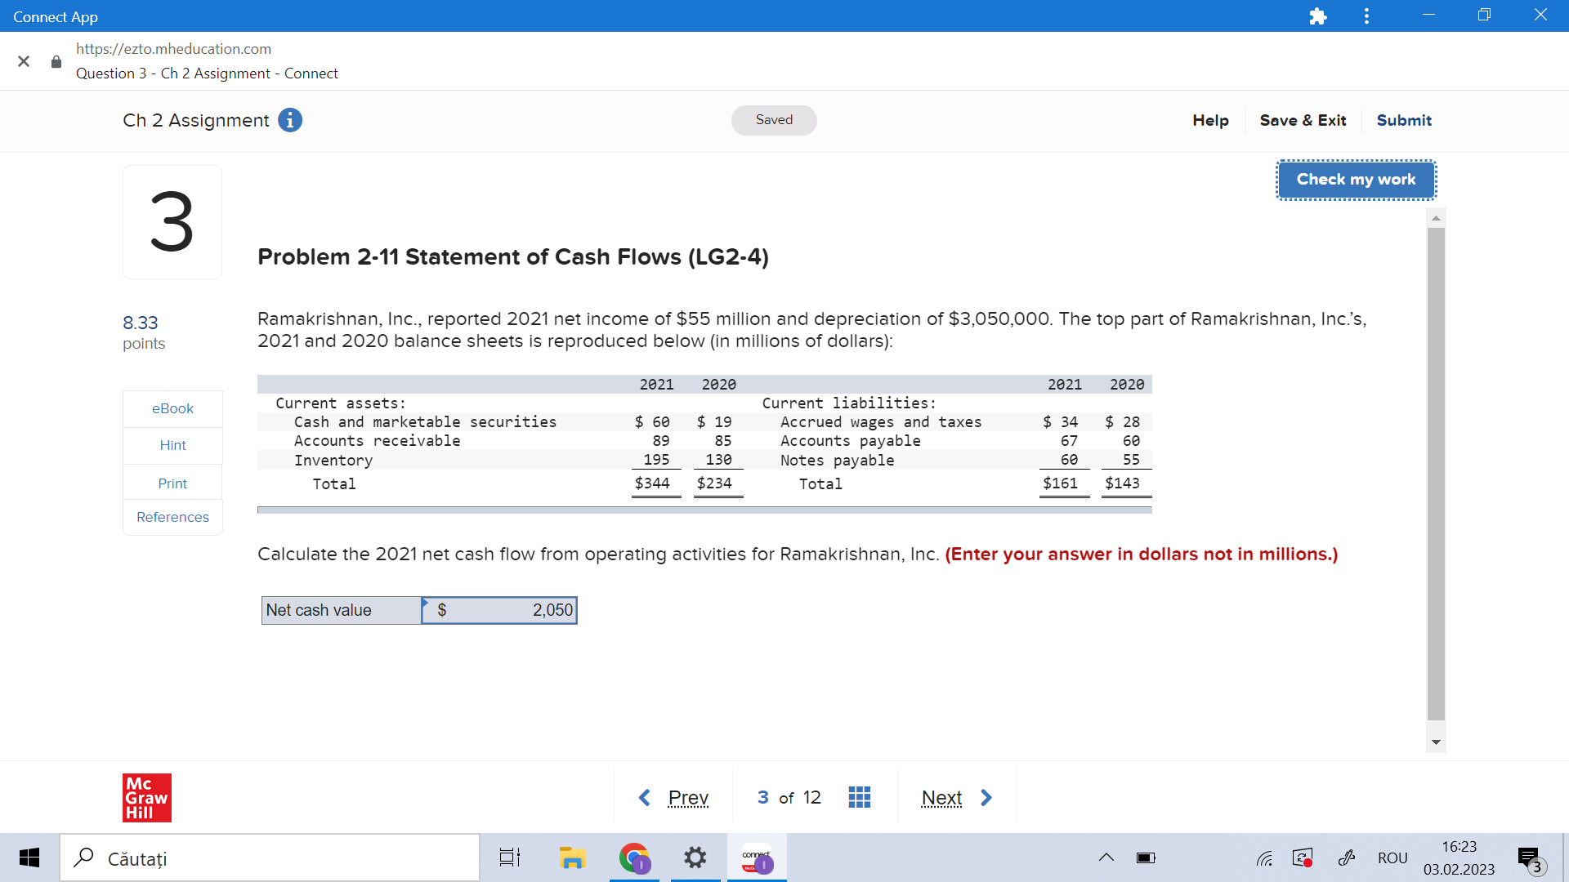Click the McGraw Hill logo
The image size is (1569, 882).
147,798
